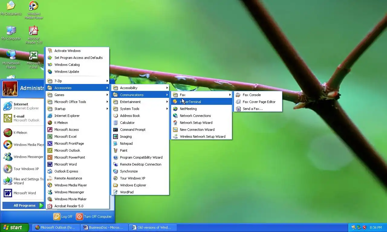This screenshot has width=387, height=232.
Task: Launch WordPad
Action: tap(140, 192)
